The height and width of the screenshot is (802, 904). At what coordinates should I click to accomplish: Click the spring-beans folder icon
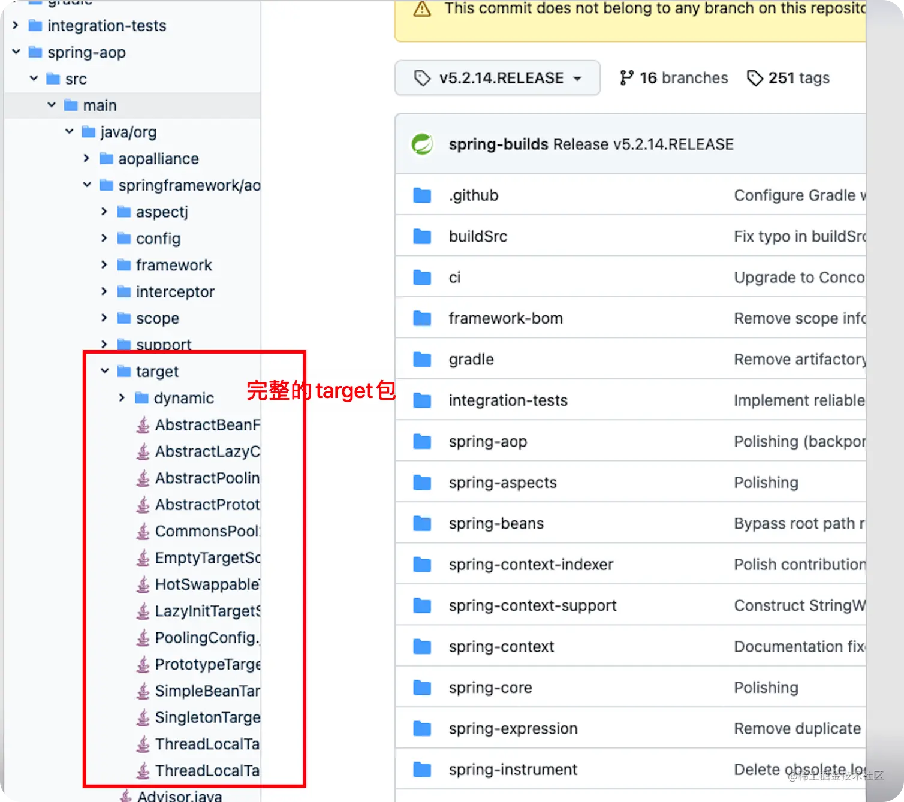point(422,523)
